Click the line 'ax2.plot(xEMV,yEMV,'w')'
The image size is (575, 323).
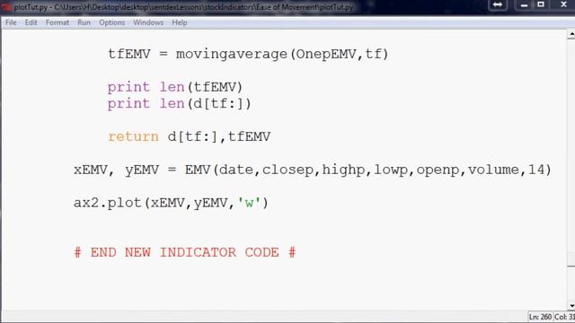tap(171, 203)
